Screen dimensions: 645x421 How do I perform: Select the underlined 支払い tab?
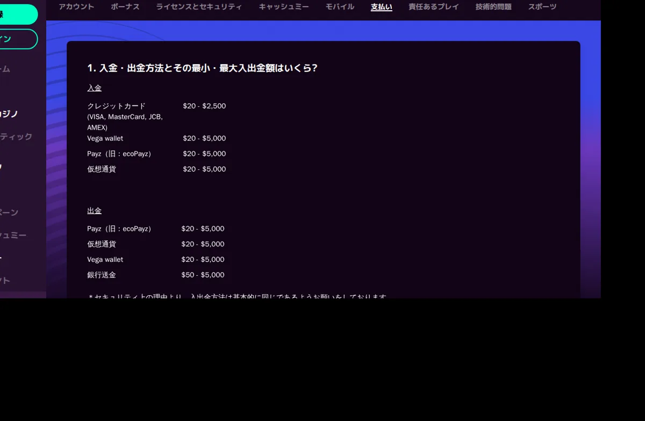pos(381,7)
